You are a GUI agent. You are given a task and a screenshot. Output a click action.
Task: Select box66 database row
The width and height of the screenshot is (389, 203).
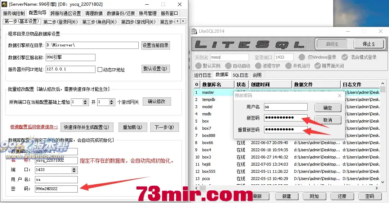[x=287, y=143]
